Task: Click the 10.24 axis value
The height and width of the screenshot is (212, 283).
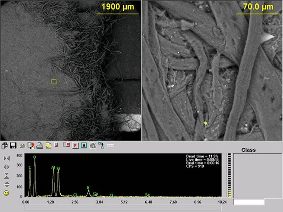Action: coord(222,202)
